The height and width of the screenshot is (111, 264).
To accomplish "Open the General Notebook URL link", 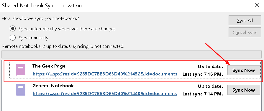I will 105,94.
